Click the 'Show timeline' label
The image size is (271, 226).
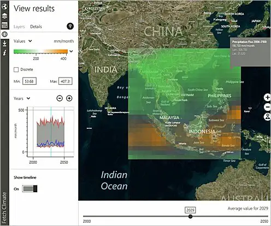tap(25, 177)
